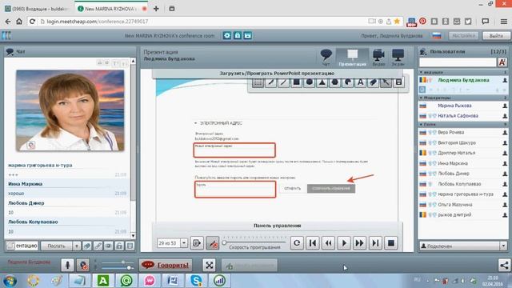Open the dropdown arrow next to Послать

(x=77, y=246)
